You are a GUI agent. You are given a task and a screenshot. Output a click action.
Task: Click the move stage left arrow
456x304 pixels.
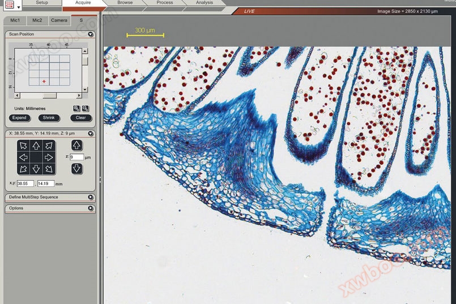coord(23,157)
